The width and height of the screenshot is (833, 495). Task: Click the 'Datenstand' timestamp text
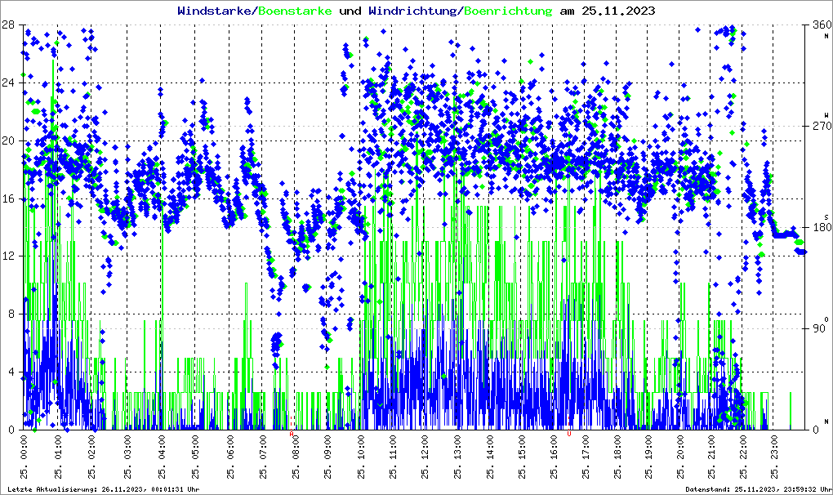point(759,489)
